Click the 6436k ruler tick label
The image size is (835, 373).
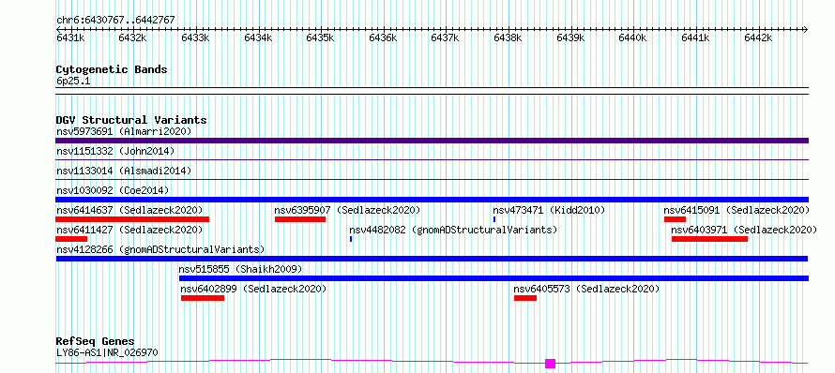point(383,37)
